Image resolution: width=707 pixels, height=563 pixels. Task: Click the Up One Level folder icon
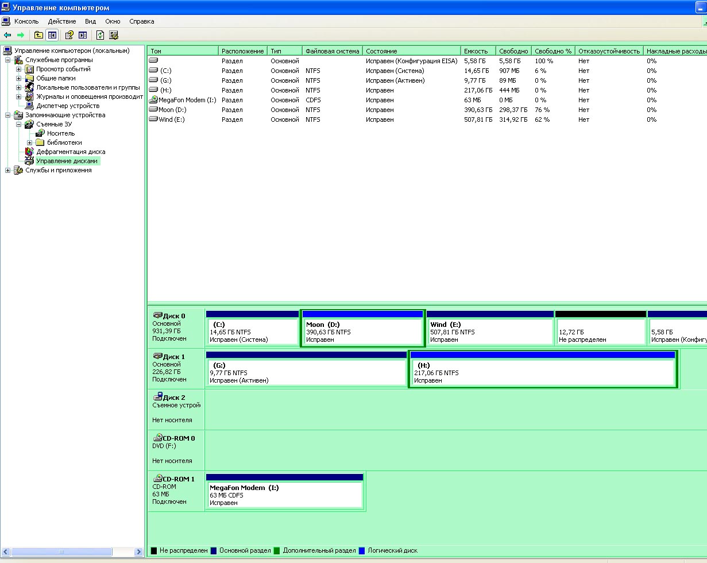point(38,35)
